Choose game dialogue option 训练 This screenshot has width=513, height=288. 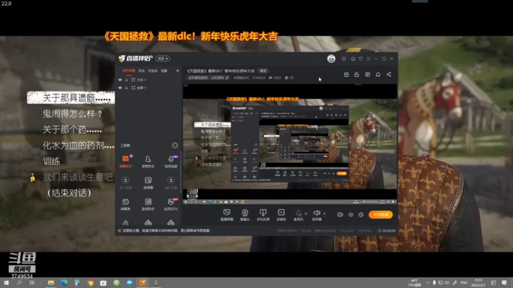point(51,161)
